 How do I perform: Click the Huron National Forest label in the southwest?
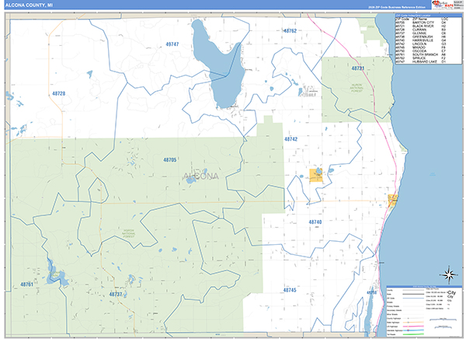click(129, 233)
